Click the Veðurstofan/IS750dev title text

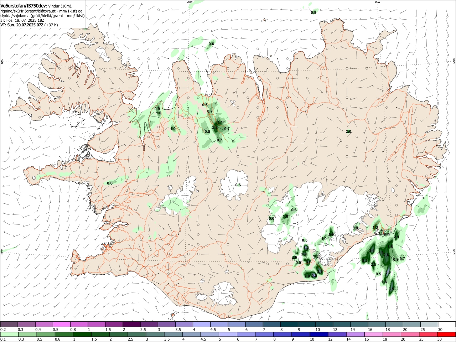(23, 6)
